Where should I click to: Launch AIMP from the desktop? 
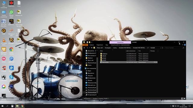[4, 31]
